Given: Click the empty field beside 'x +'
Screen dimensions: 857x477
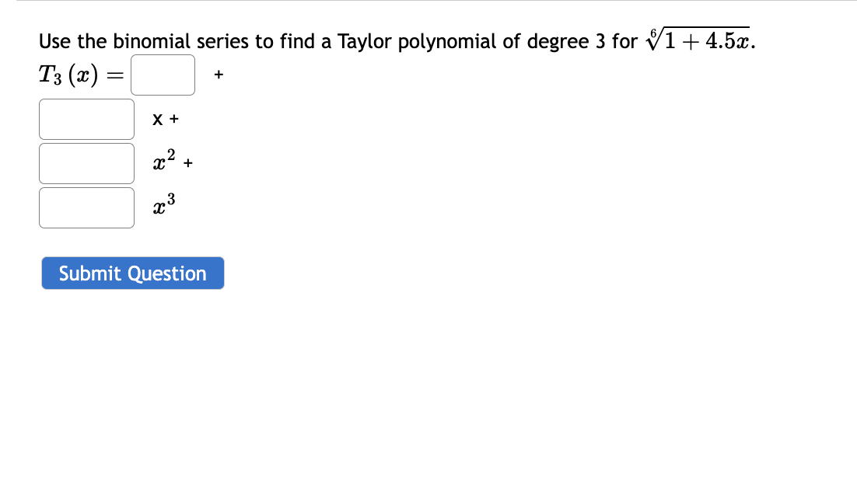Looking at the screenshot, I should (x=86, y=119).
